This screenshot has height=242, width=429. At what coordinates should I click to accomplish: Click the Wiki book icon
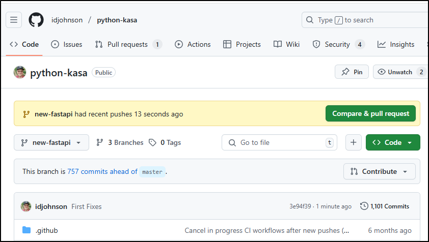pyautogui.click(x=278, y=44)
